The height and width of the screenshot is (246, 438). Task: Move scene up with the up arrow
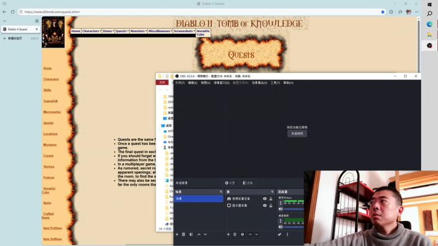(x=199, y=235)
